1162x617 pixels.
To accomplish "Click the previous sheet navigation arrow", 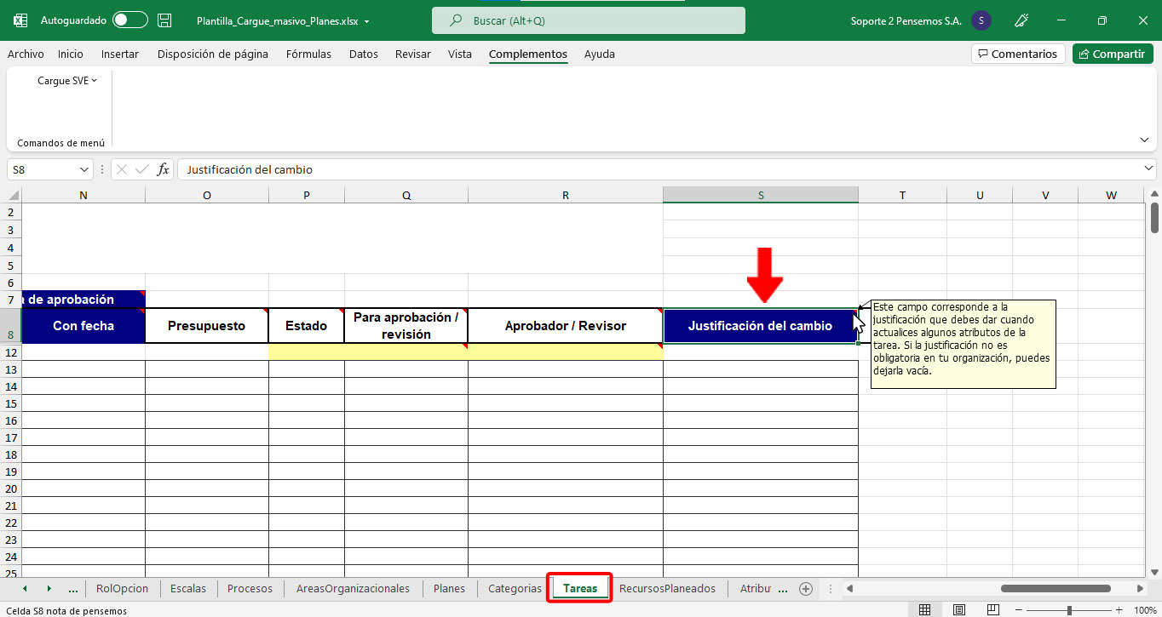I will tap(25, 588).
